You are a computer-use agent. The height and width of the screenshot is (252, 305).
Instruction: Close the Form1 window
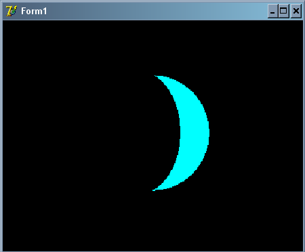click(x=296, y=11)
